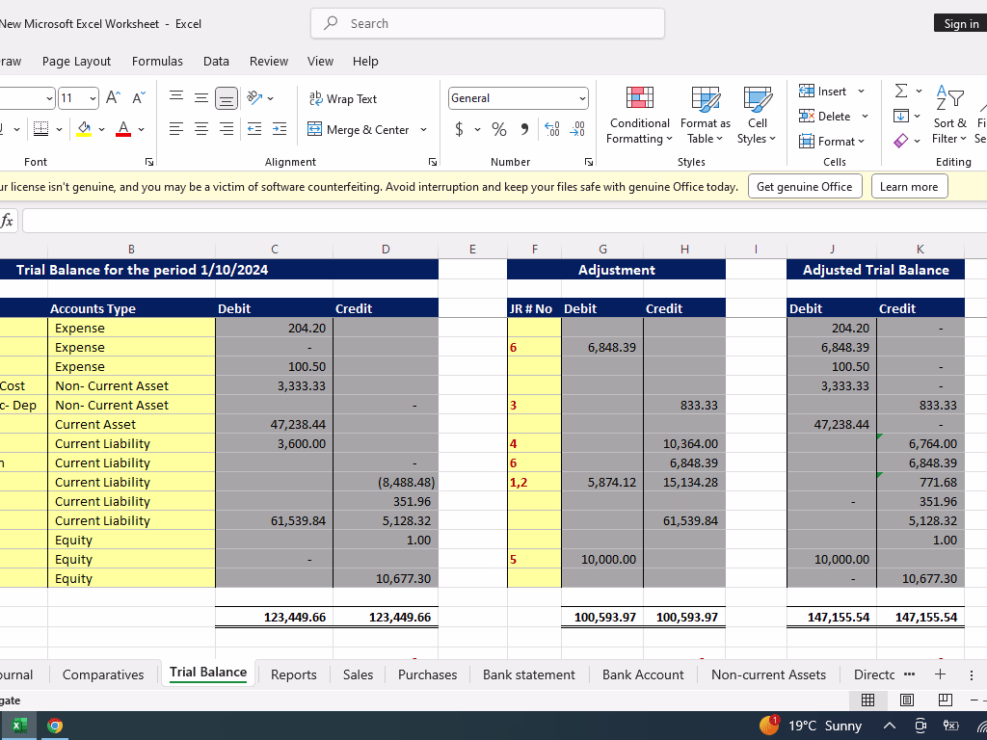The height and width of the screenshot is (740, 987).
Task: Apply Comma Style formatting
Action: [x=524, y=129]
